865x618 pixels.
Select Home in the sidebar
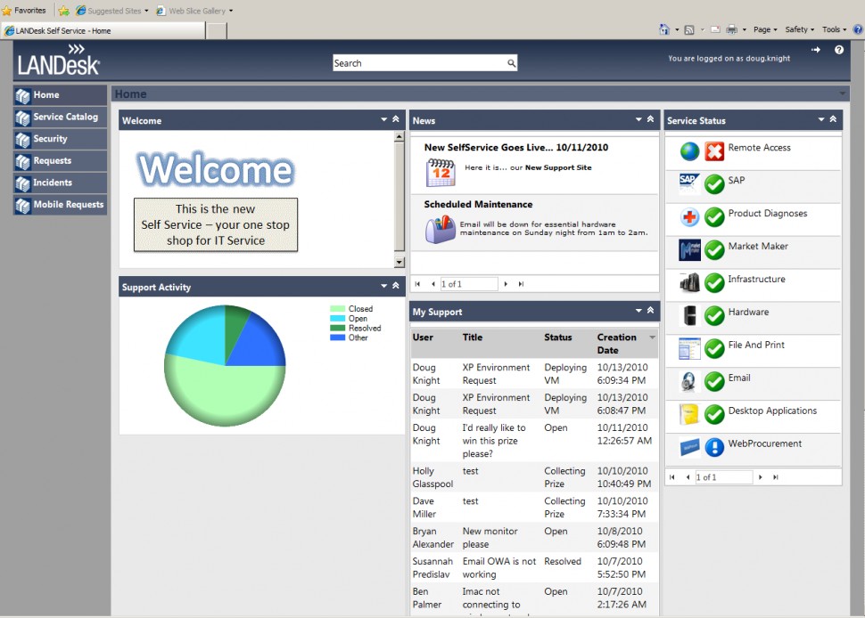pyautogui.click(x=60, y=95)
